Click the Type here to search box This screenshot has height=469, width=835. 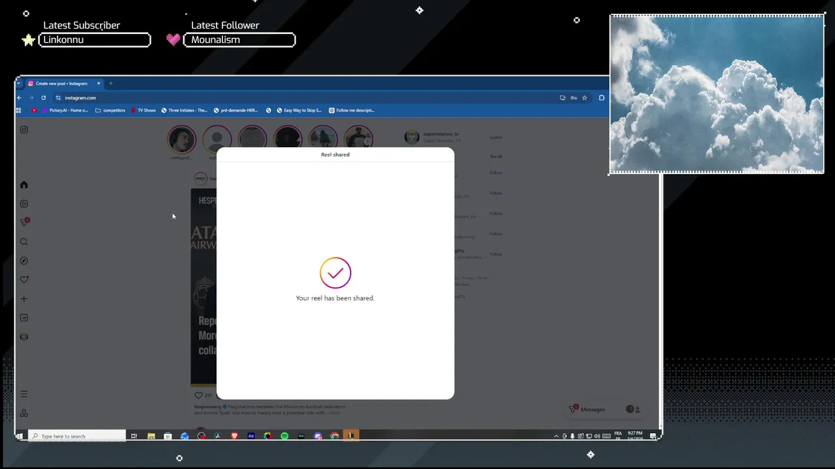(x=78, y=436)
